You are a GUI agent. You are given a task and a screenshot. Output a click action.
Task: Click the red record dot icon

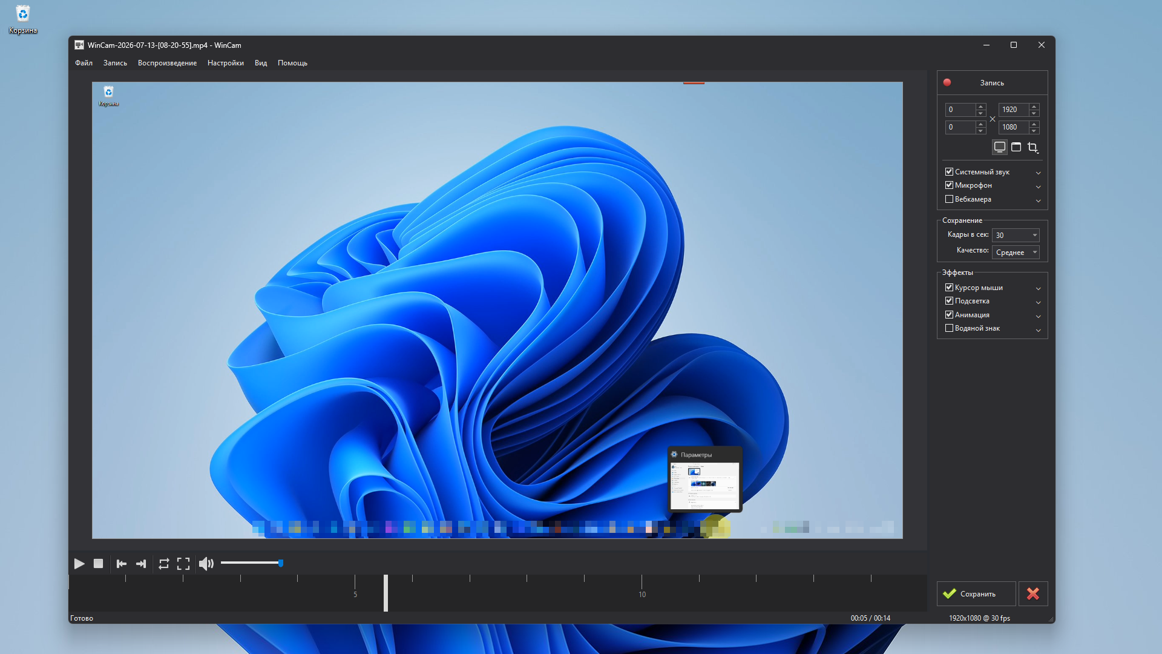[947, 82]
